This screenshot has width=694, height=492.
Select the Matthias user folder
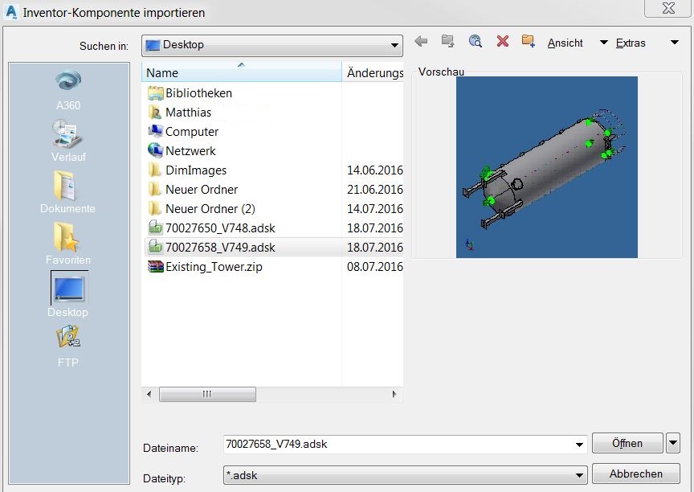click(179, 113)
